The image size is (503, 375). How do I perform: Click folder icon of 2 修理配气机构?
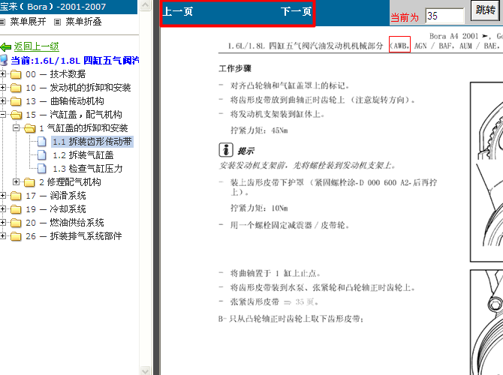[x=29, y=182]
